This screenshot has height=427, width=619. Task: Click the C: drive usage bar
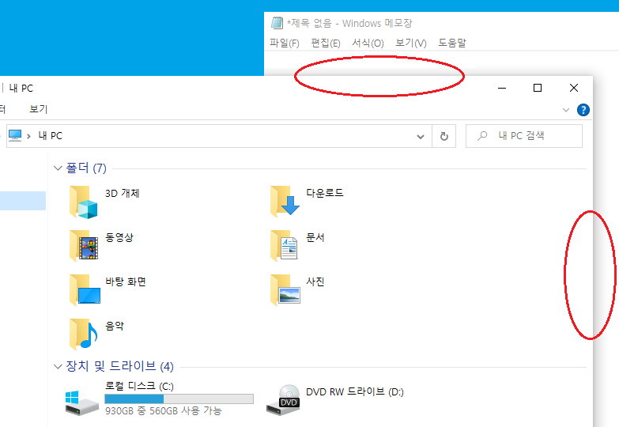coord(179,399)
